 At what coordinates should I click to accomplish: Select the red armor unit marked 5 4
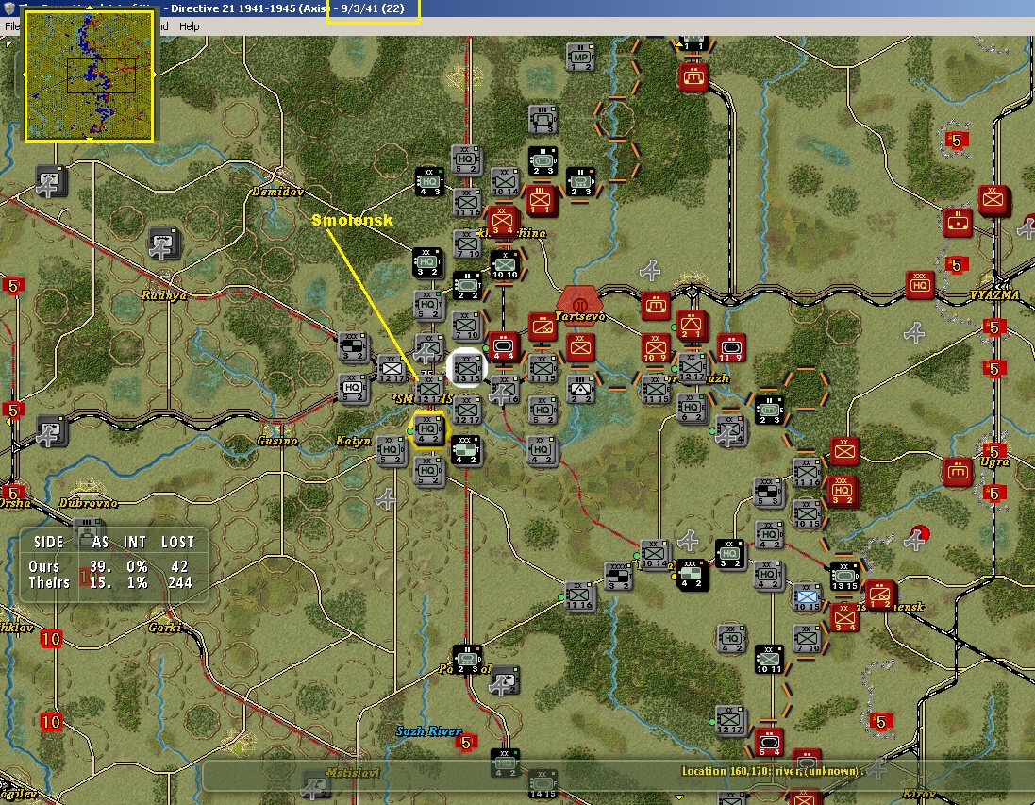click(x=768, y=743)
